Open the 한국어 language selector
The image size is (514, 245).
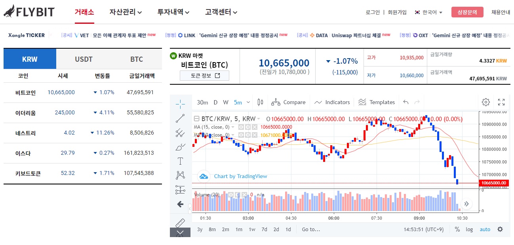pos(429,12)
